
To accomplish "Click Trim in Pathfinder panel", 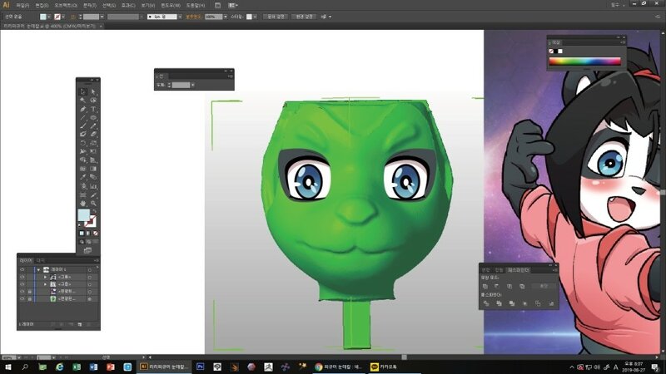I will [x=499, y=303].
